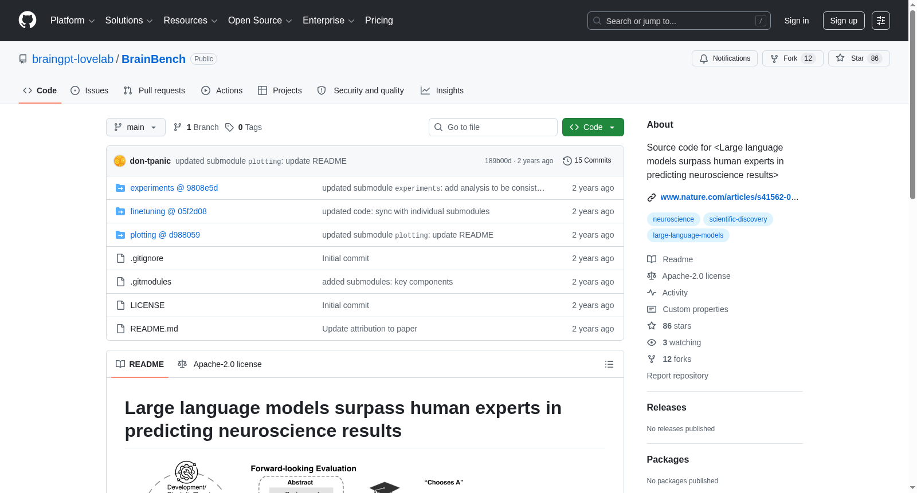View the 1 Branch list

(x=197, y=127)
